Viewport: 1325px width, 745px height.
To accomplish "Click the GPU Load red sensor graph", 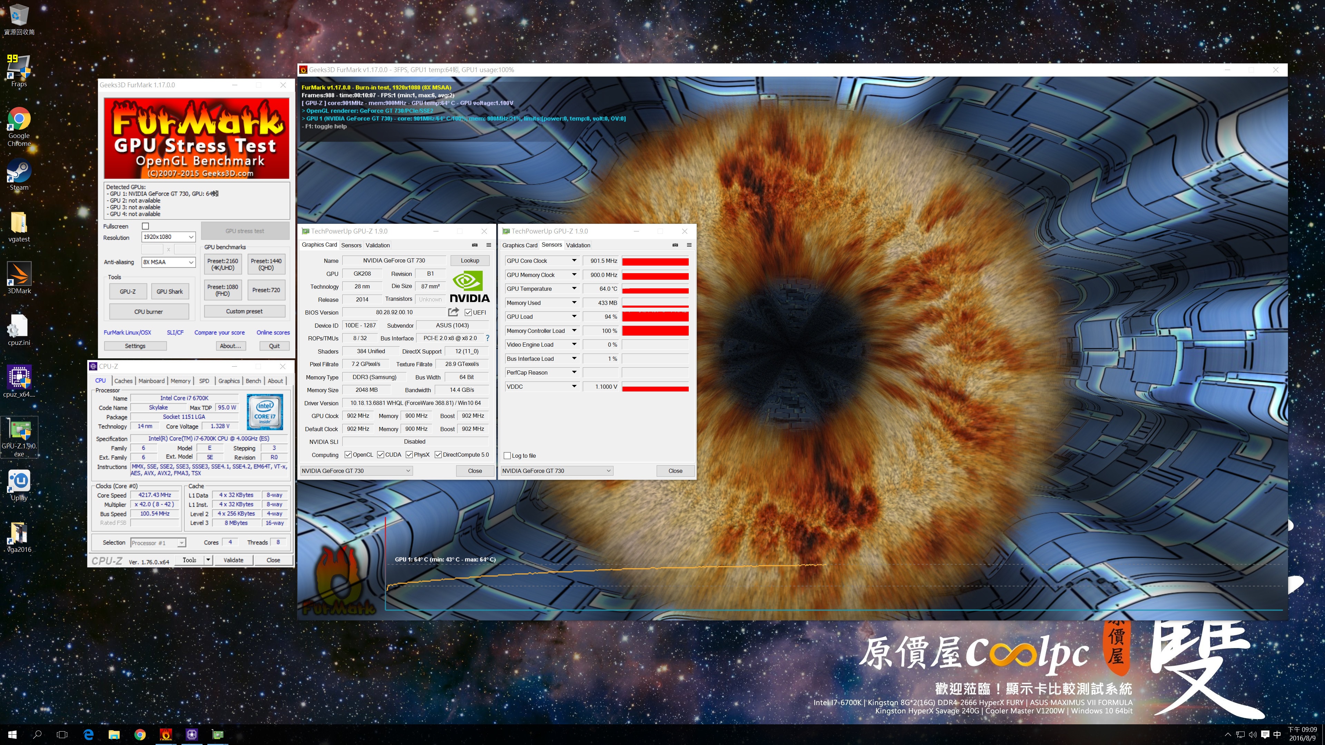I will point(655,317).
